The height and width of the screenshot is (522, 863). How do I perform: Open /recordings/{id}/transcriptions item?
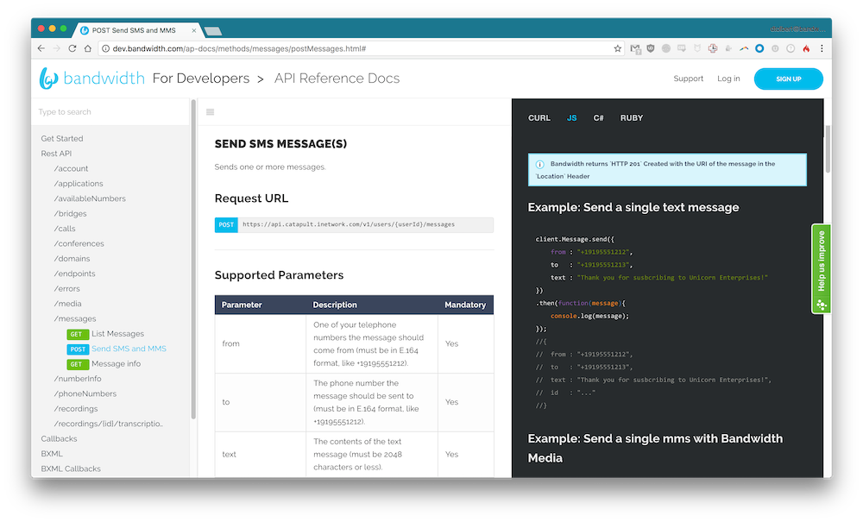click(x=108, y=424)
